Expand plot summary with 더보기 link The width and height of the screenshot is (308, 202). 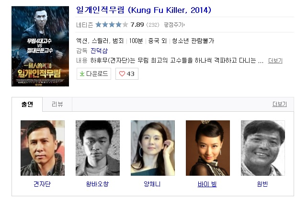[x=275, y=61]
